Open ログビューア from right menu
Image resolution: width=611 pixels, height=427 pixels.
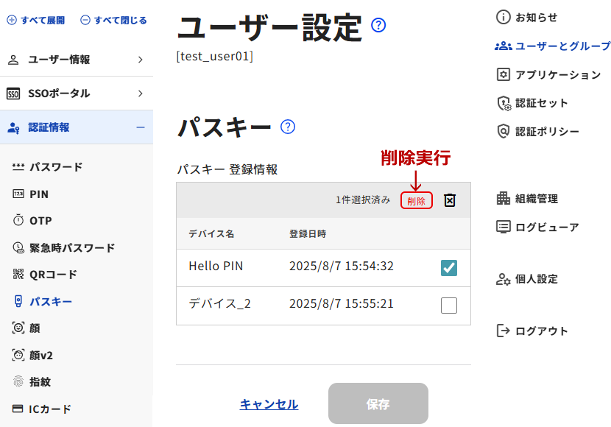pos(537,227)
